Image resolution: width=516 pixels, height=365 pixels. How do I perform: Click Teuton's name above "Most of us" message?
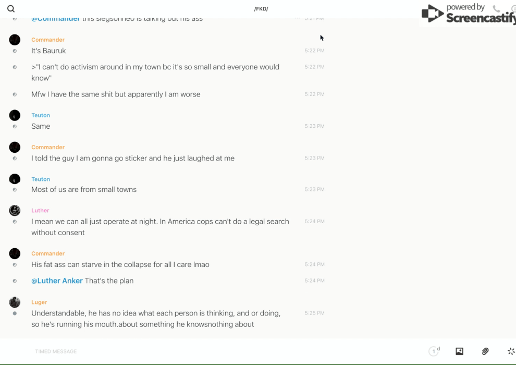(41, 179)
